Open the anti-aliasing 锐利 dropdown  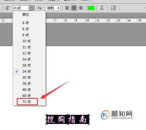(53, 8)
